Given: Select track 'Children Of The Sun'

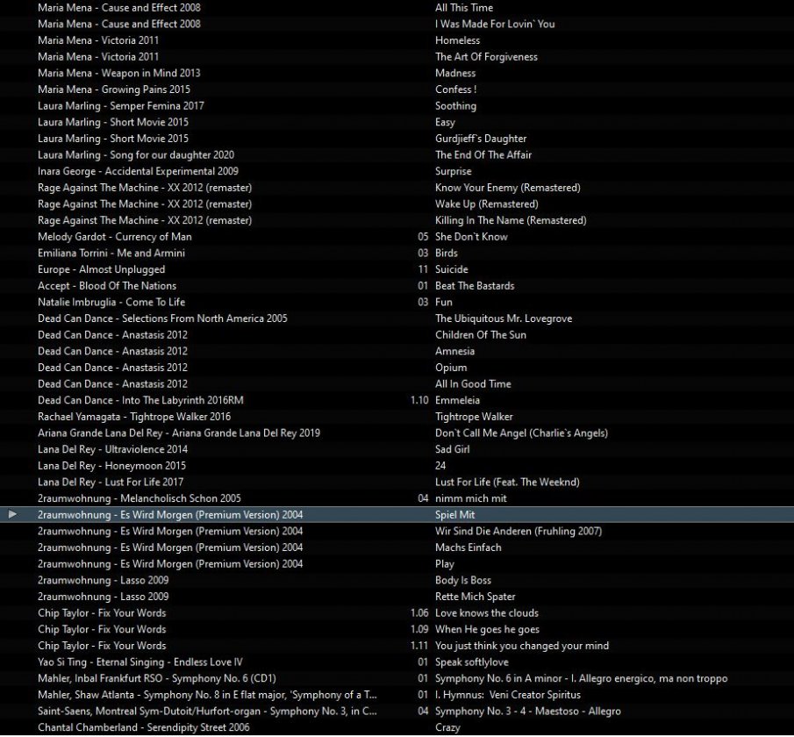Looking at the screenshot, I should [x=481, y=335].
